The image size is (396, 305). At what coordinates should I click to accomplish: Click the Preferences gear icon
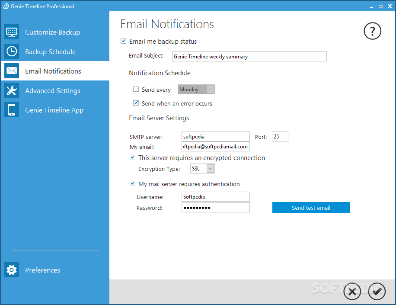[12, 270]
